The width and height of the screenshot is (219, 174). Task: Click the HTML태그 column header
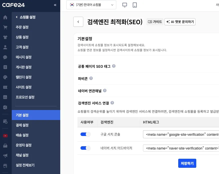(x=151, y=122)
